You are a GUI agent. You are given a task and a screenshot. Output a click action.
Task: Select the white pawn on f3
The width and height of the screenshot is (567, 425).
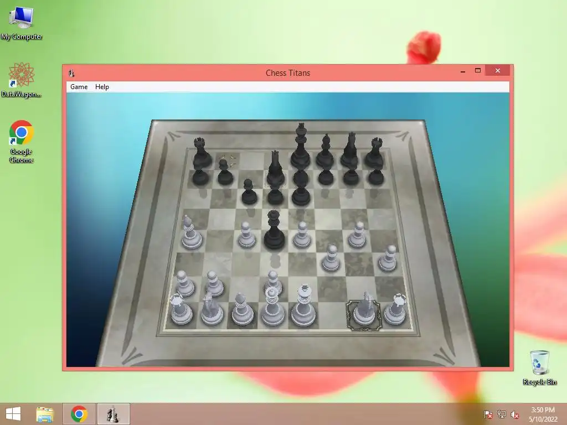[331, 258]
